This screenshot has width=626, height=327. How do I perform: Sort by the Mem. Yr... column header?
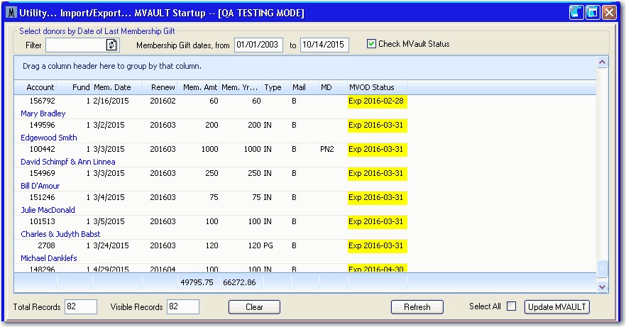(241, 87)
